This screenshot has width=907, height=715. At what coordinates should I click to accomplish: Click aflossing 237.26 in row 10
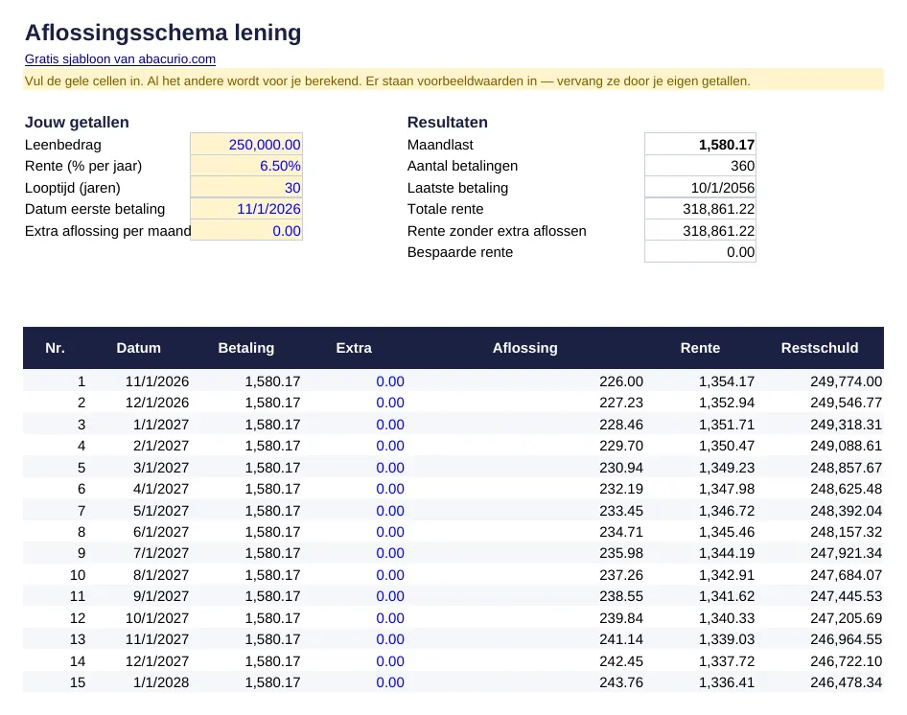click(621, 575)
